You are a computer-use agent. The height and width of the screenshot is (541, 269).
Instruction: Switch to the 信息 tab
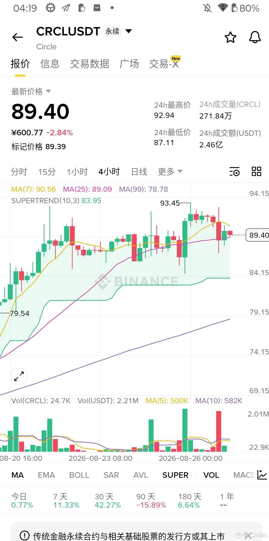point(50,64)
